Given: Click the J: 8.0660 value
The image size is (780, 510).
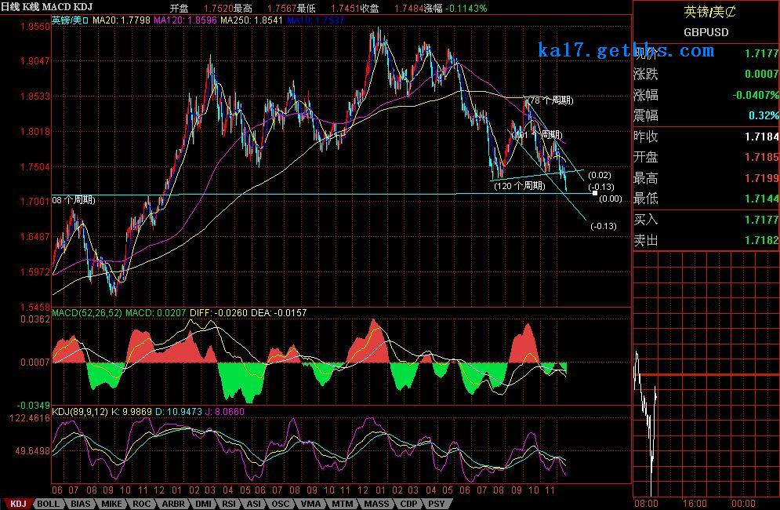Looking at the screenshot, I should coord(225,412).
